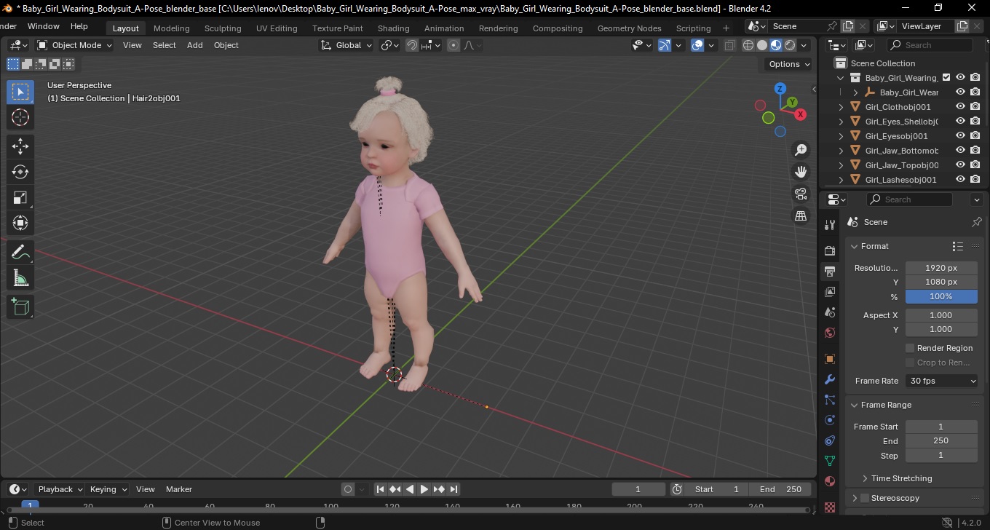Select rendered viewport shading

790,45
